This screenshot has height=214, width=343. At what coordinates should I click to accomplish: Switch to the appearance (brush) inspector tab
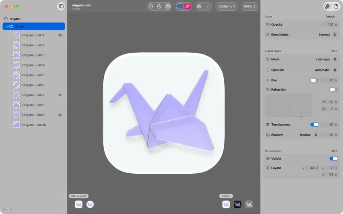328,6
